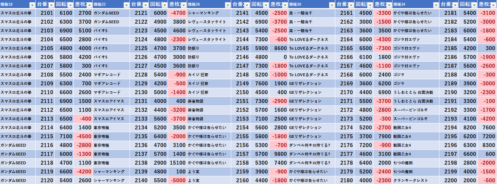
Task: Select machine number cell 2200
Action: click(449, 180)
